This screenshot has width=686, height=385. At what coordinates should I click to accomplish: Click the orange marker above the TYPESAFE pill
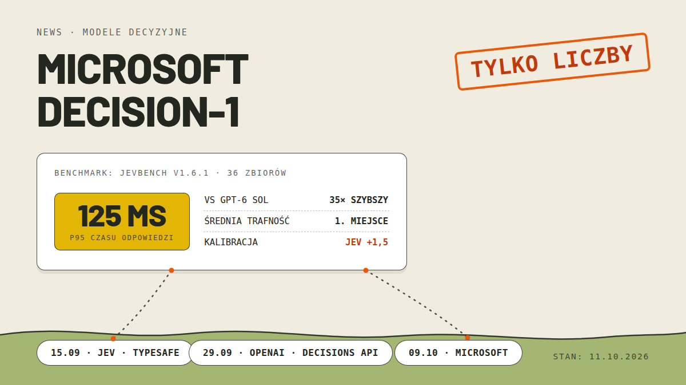click(113, 339)
